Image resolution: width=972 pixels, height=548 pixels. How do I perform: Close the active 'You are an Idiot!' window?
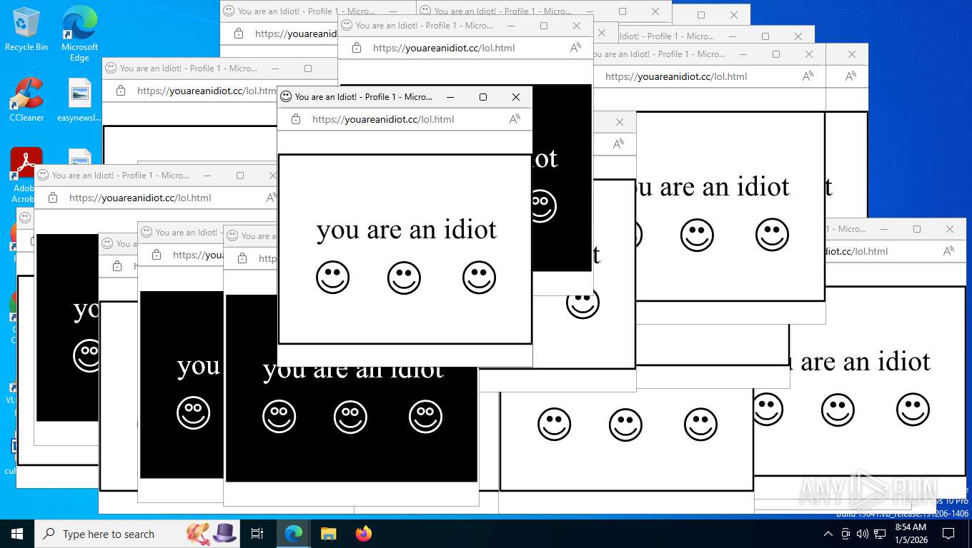tap(516, 97)
